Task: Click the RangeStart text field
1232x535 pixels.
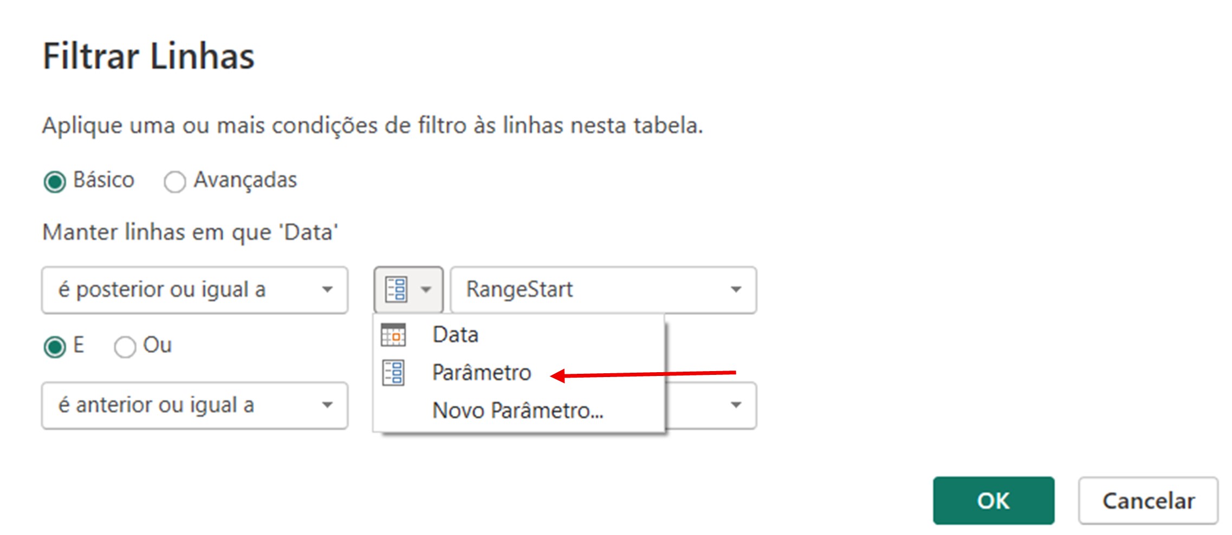Action: coord(604,290)
